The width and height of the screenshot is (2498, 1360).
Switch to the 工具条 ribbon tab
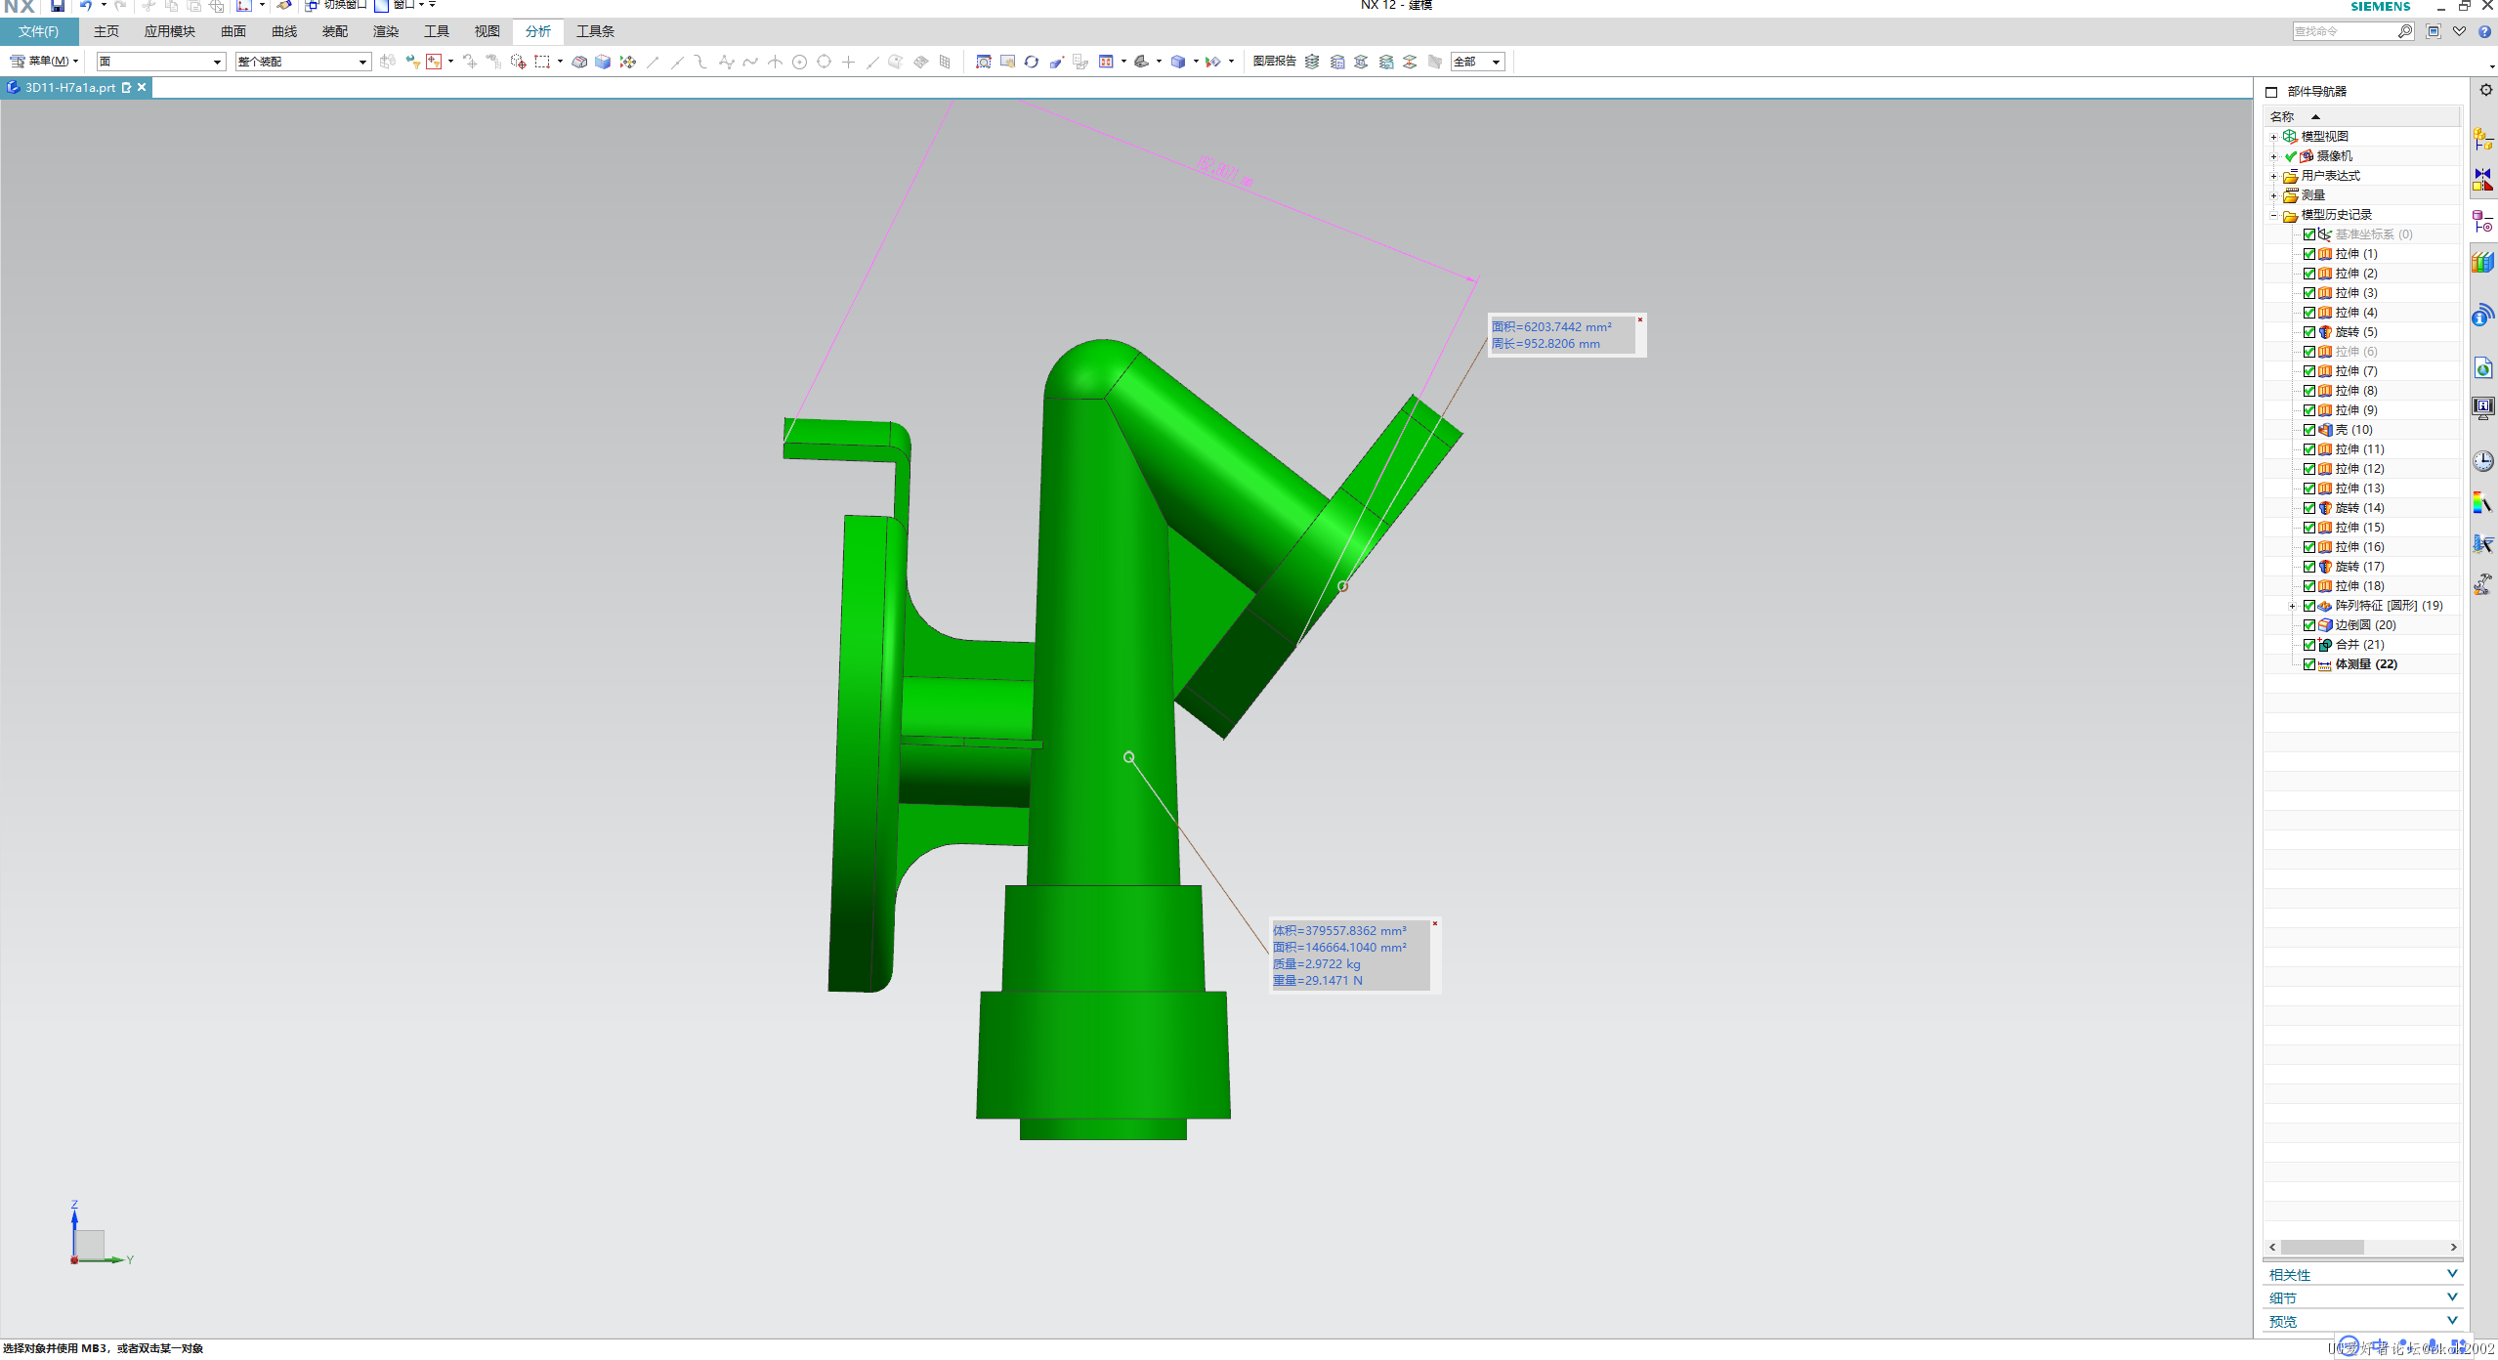[x=595, y=31]
